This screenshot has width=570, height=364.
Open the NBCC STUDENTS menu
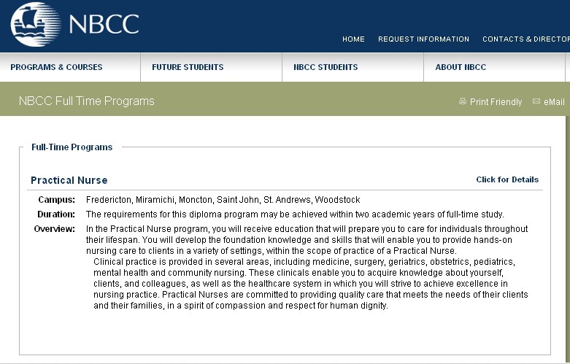(326, 67)
